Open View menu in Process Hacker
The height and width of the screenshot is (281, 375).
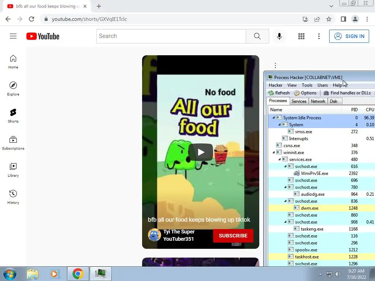292,85
